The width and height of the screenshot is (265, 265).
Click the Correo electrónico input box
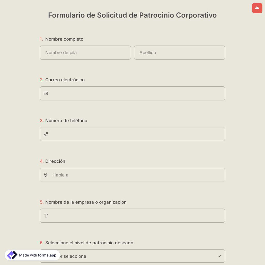point(132,93)
